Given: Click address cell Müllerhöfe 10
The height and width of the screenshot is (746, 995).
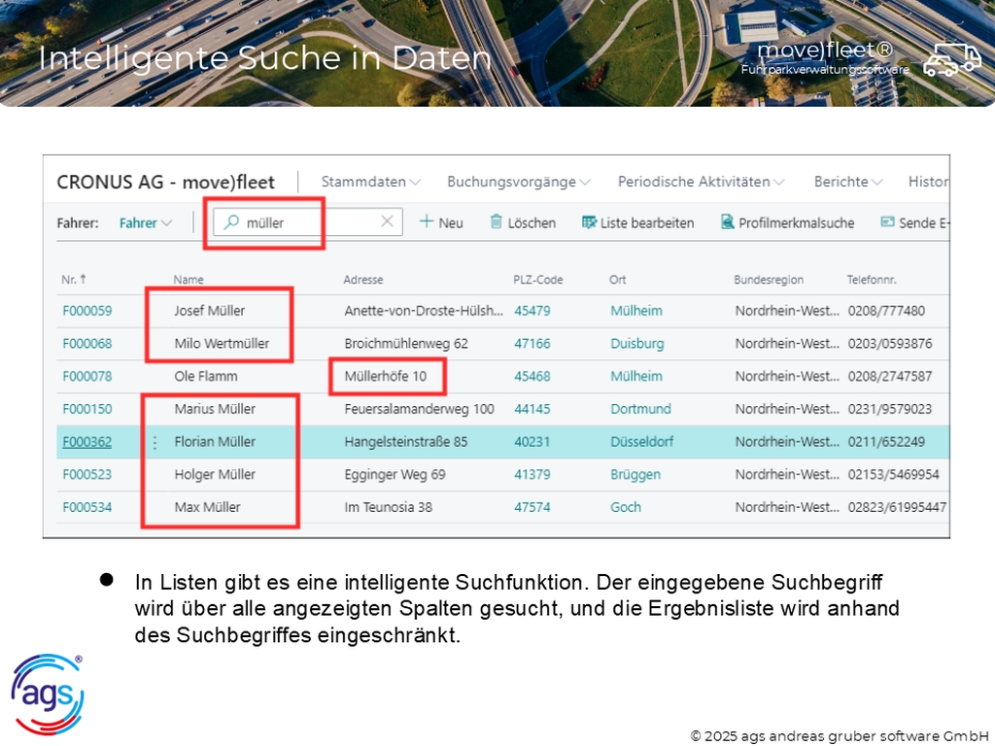Looking at the screenshot, I should 385,376.
